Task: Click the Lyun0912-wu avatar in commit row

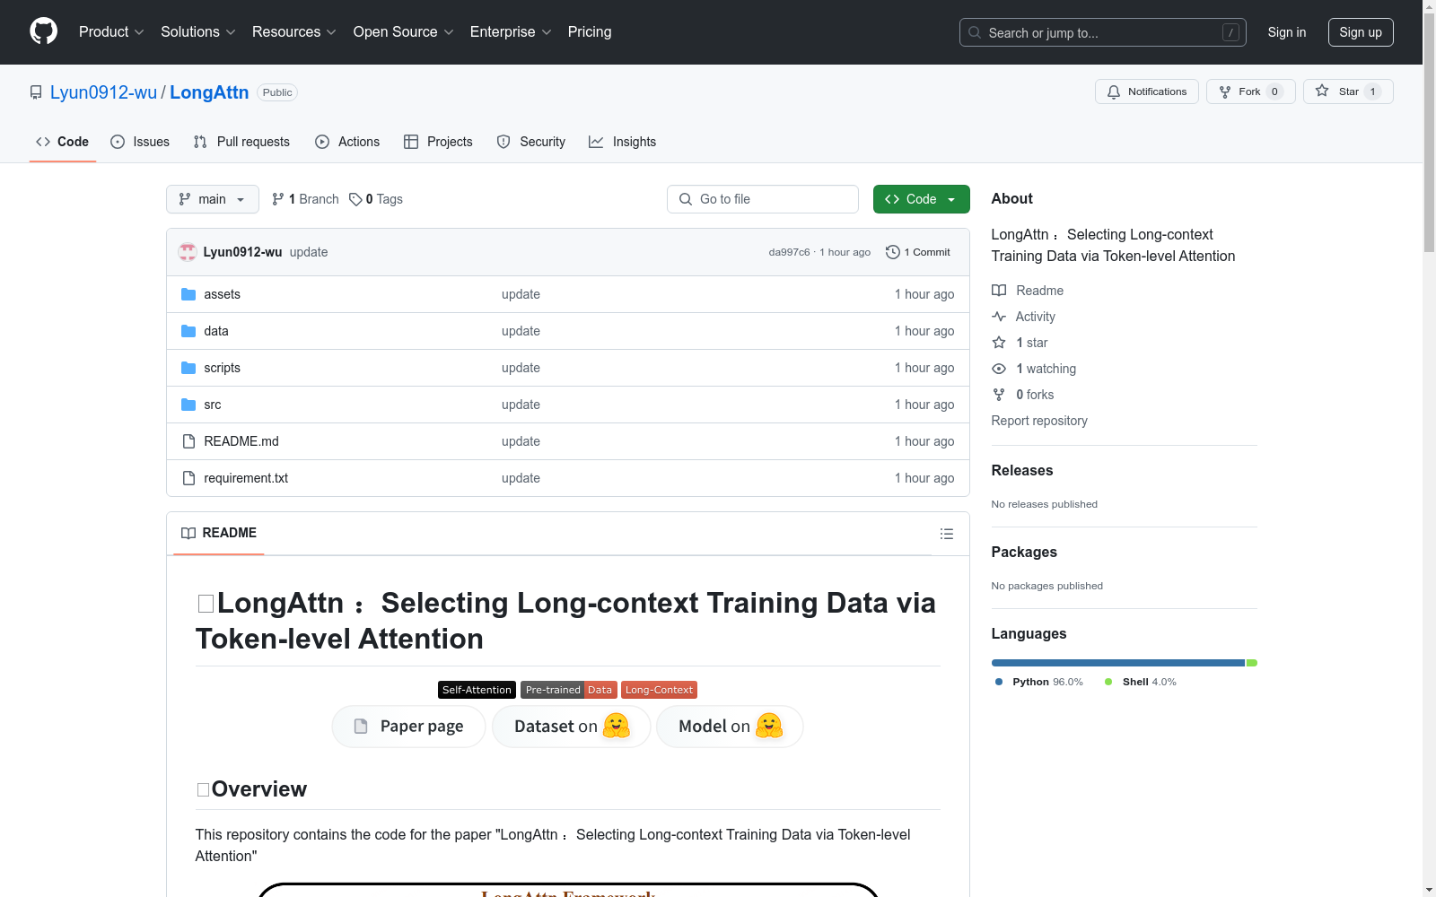Action: coord(188,252)
